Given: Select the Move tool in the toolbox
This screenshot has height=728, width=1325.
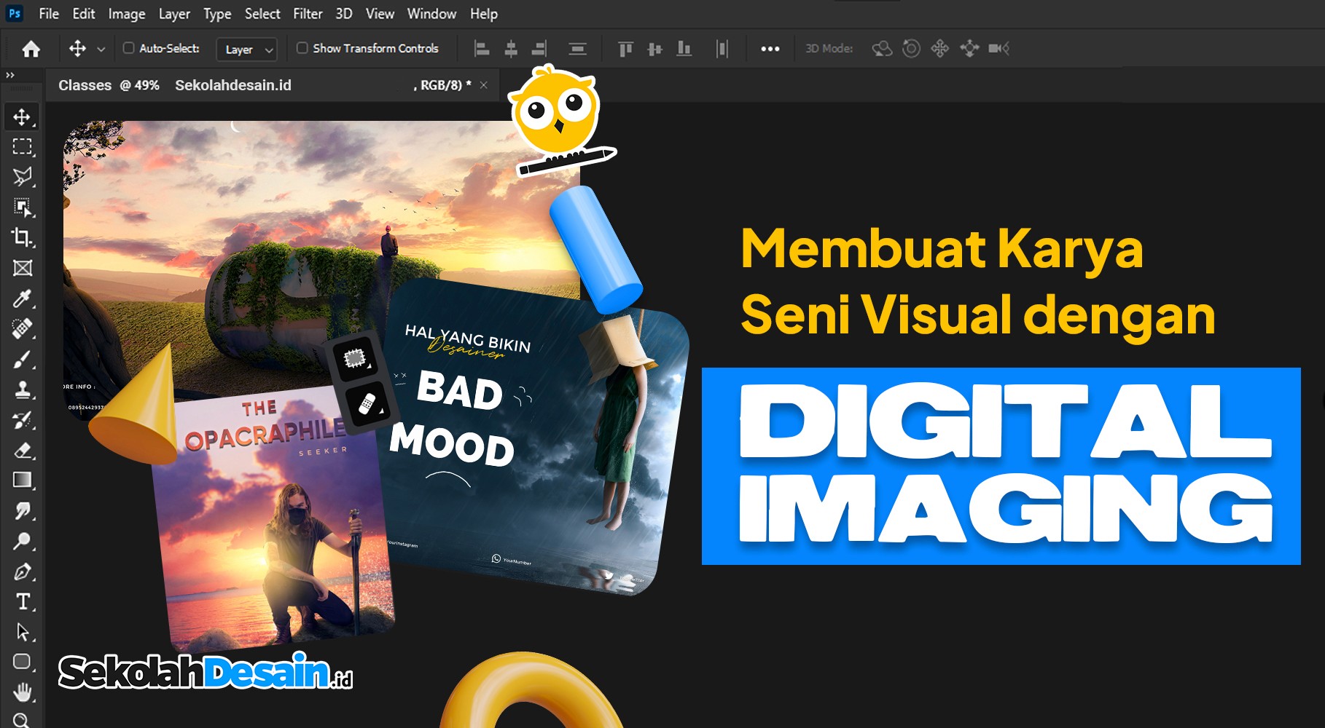Looking at the screenshot, I should coord(22,117).
